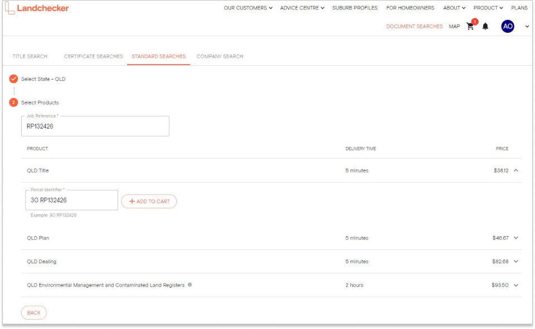
Task: Expand the QLD Plan row chevron
Action: tap(516, 238)
